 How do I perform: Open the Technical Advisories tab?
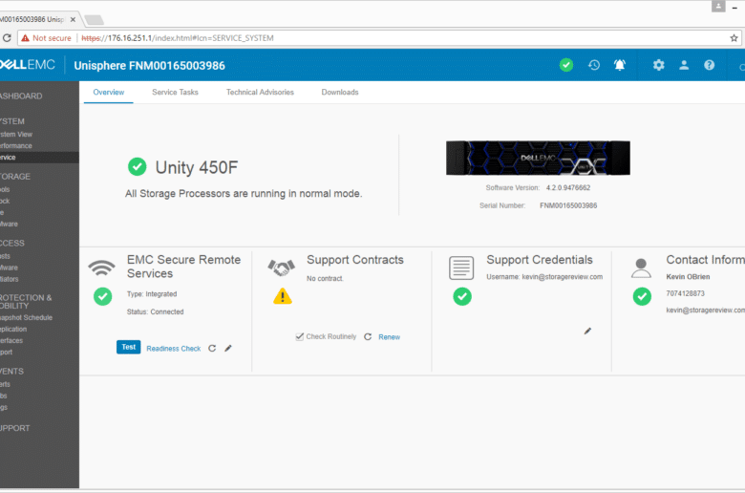click(x=260, y=93)
